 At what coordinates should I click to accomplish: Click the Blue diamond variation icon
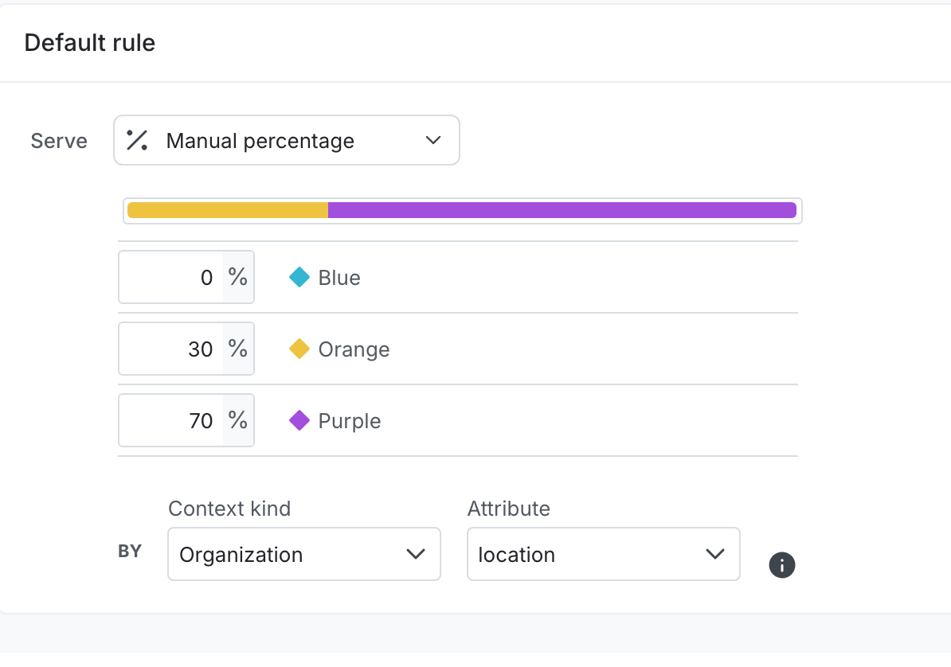pyautogui.click(x=299, y=277)
